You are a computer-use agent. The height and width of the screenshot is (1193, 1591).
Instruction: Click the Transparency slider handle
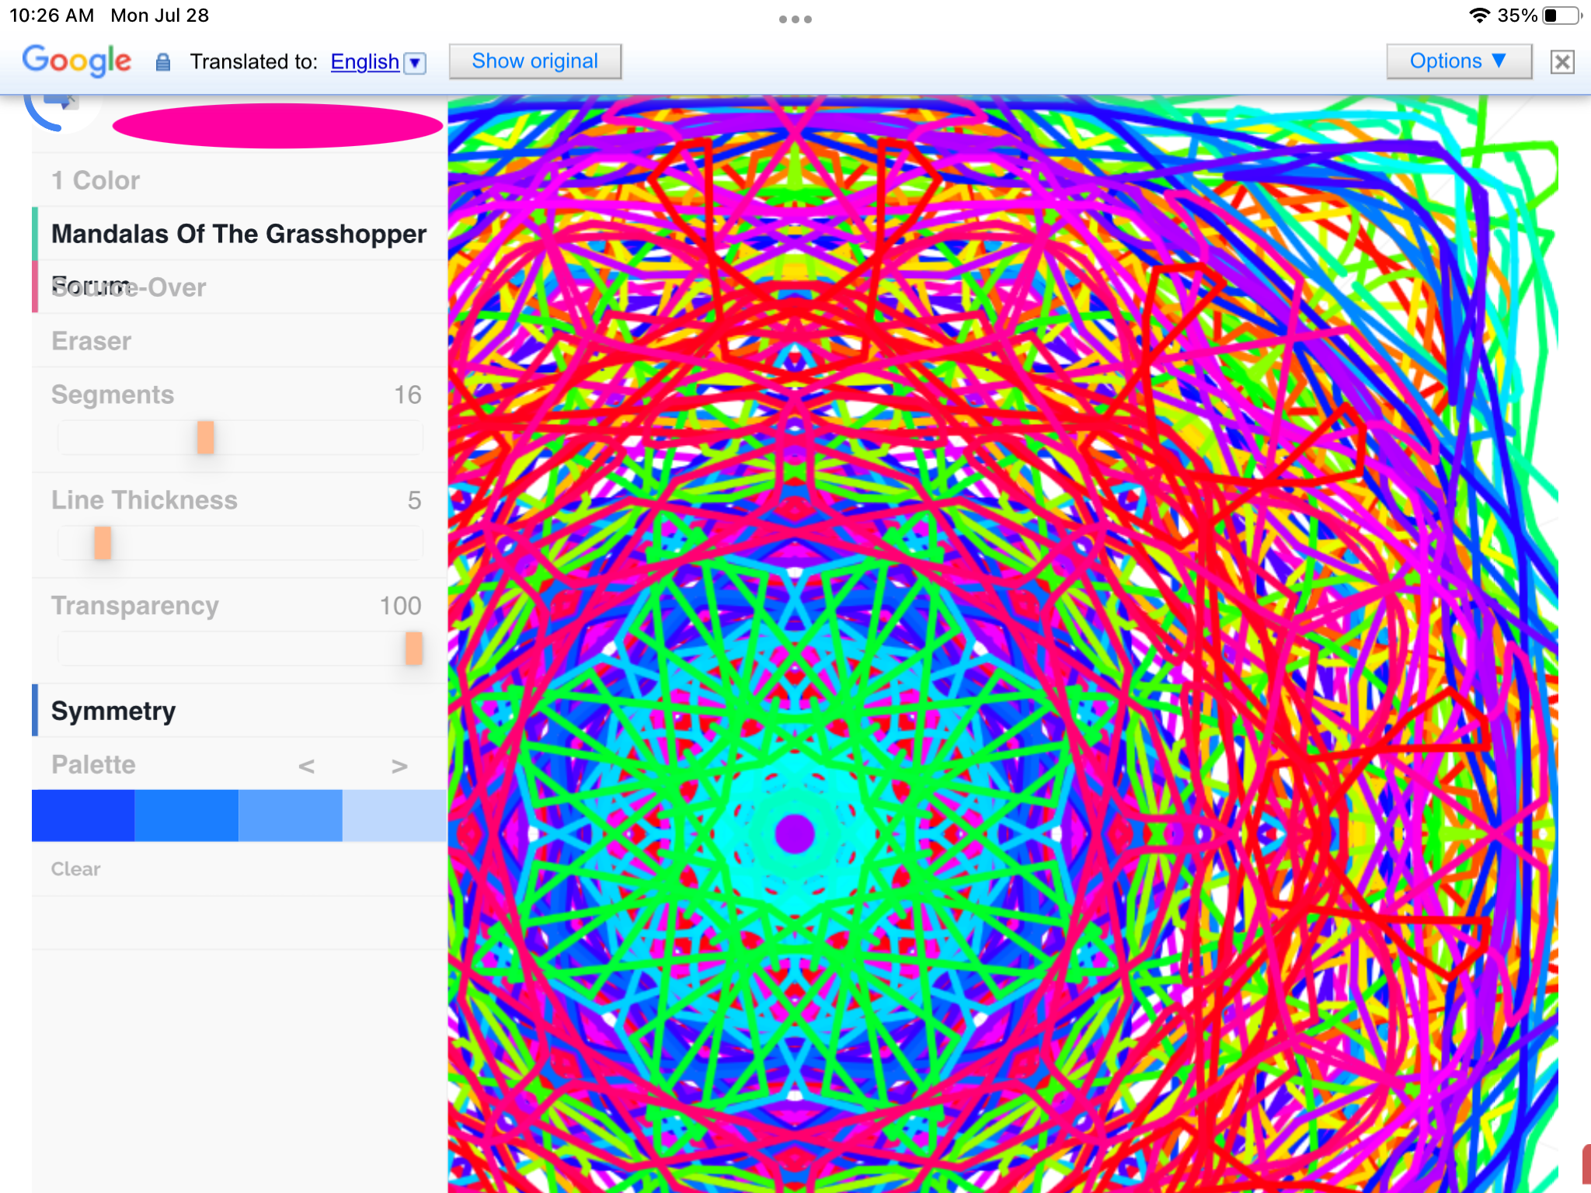coord(414,649)
